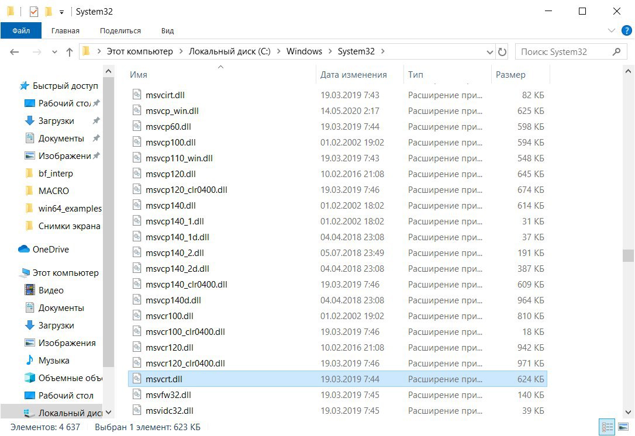This screenshot has height=436, width=635.
Task: Open the recent locations dropdown arrow
Action: 54,52
